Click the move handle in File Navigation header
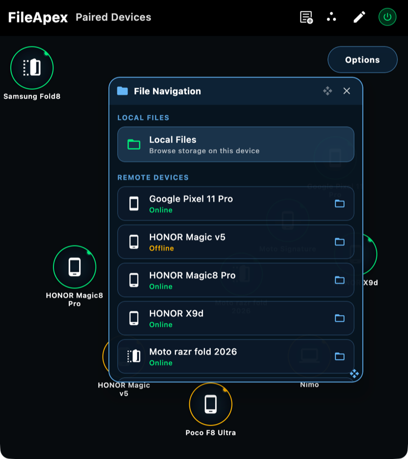The width and height of the screenshot is (408, 459). tap(327, 91)
